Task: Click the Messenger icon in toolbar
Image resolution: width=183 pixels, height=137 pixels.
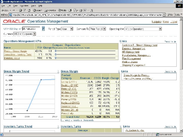Action: pos(92,10)
